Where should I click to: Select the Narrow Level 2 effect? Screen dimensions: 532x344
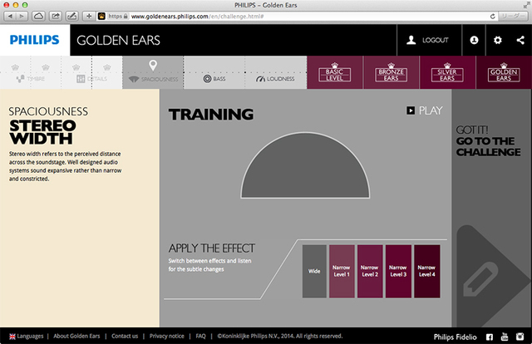pyautogui.click(x=370, y=272)
